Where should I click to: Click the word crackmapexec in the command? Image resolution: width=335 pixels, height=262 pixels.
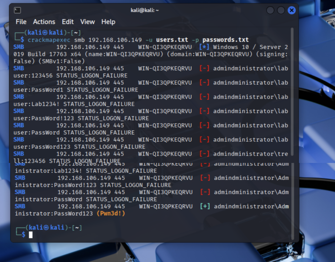point(49,40)
